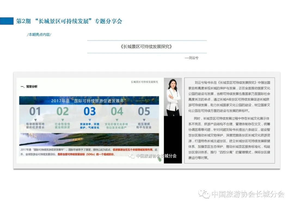The width and height of the screenshot is (294, 207).
Task: Click the paragraph beginning "同时，长城景区可持续发展过程"
Action: (229, 138)
